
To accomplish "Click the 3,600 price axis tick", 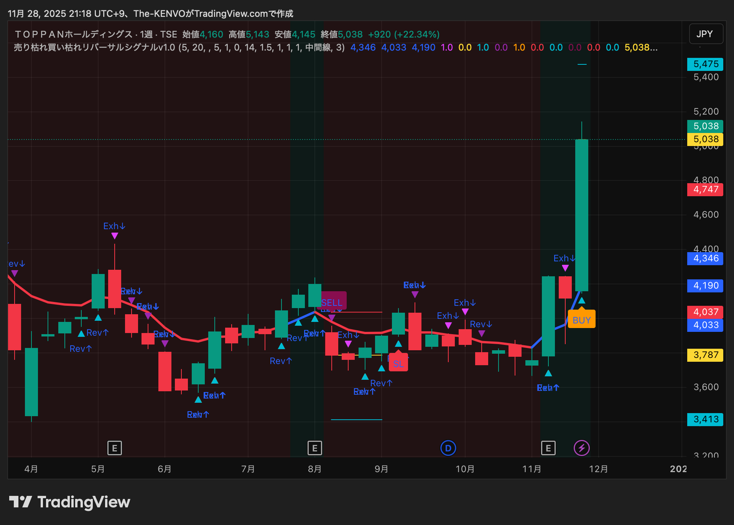I will (706, 387).
